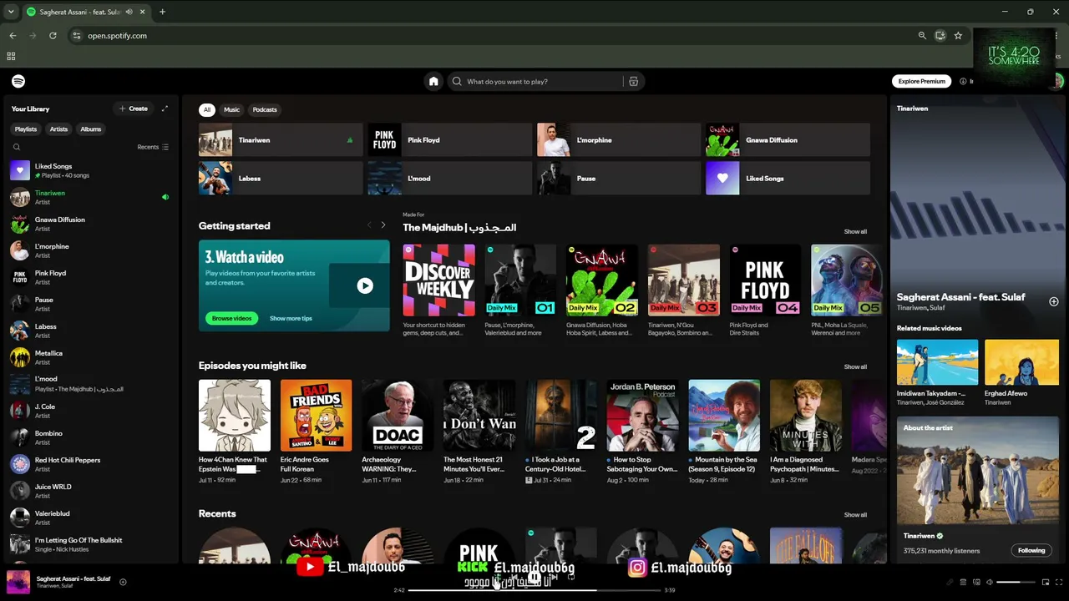Open Daily Mix 04 Pink Floyd cover
Screen dimensions: 1069x601
[766, 280]
